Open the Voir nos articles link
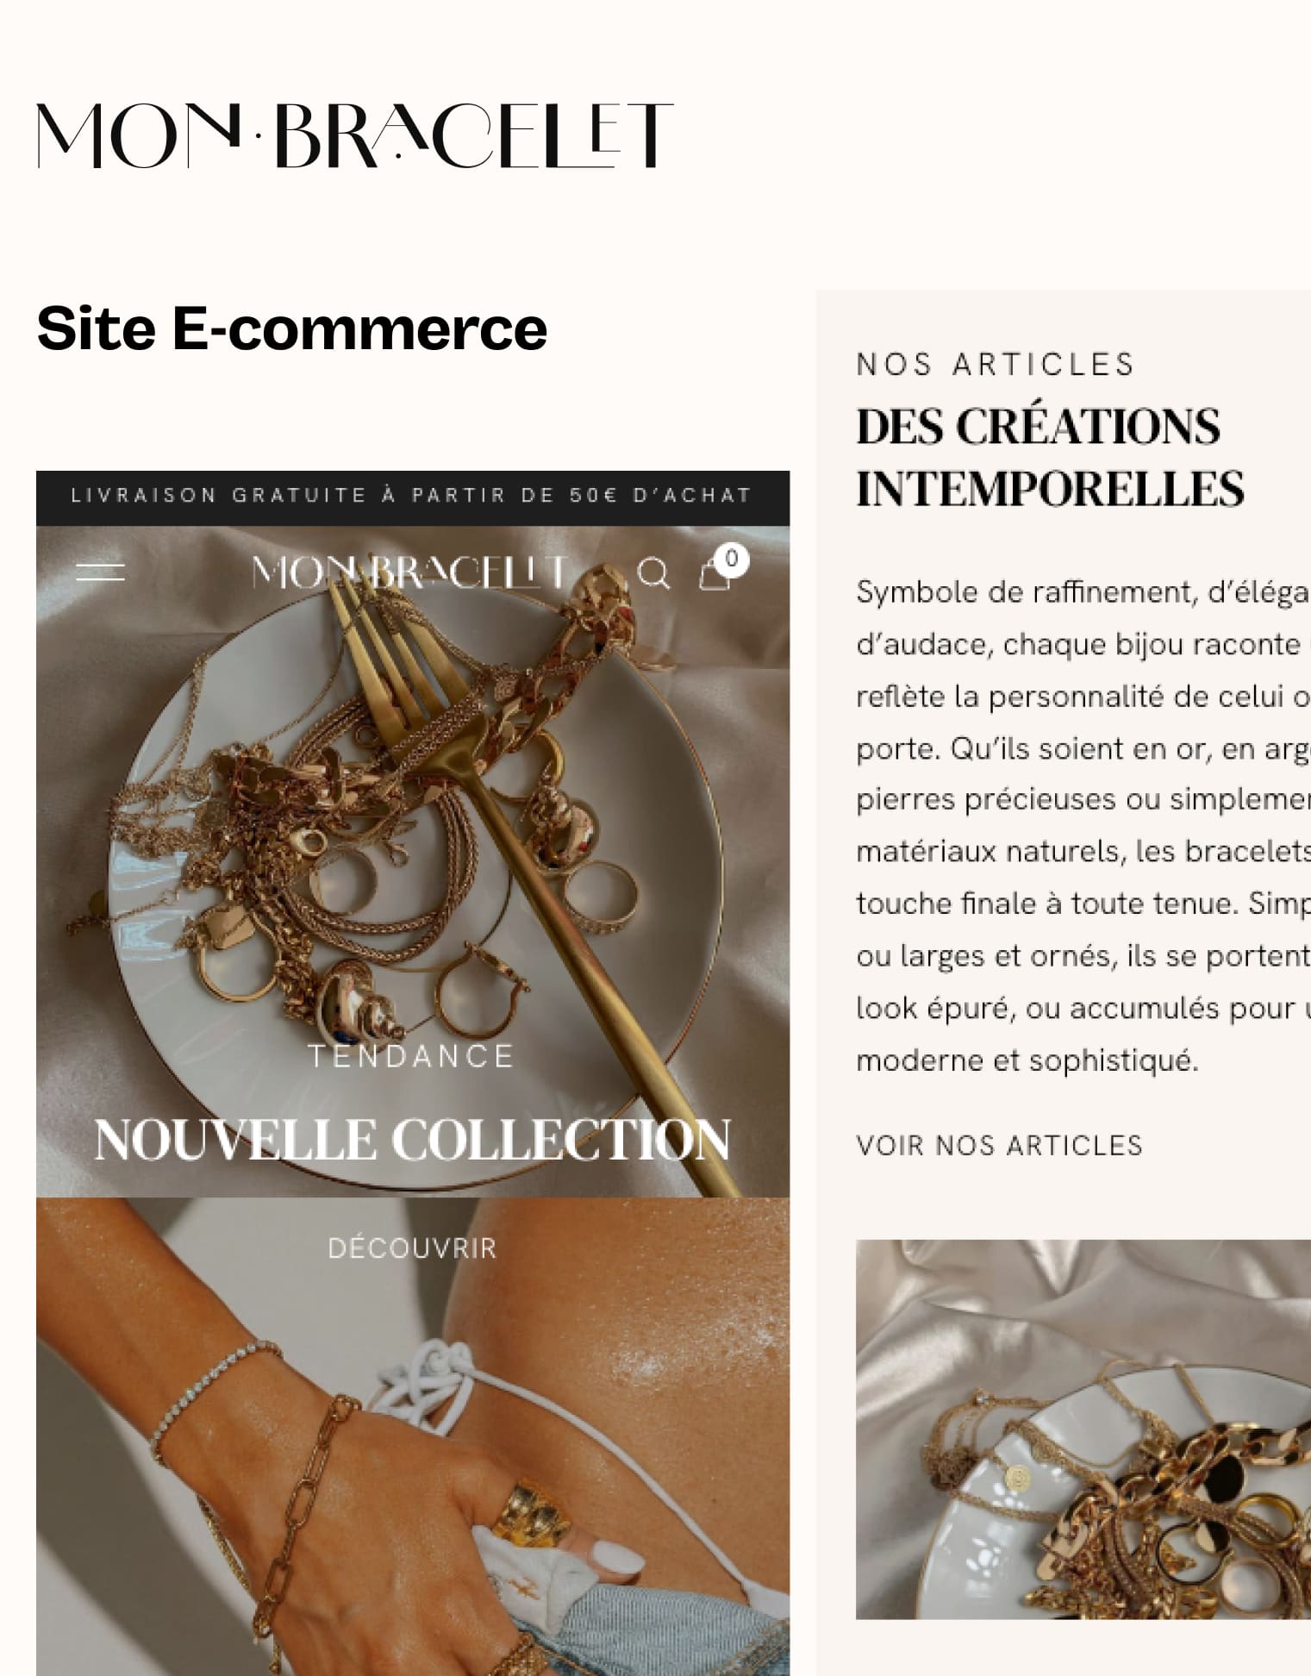1311x1676 pixels. (x=1000, y=1145)
